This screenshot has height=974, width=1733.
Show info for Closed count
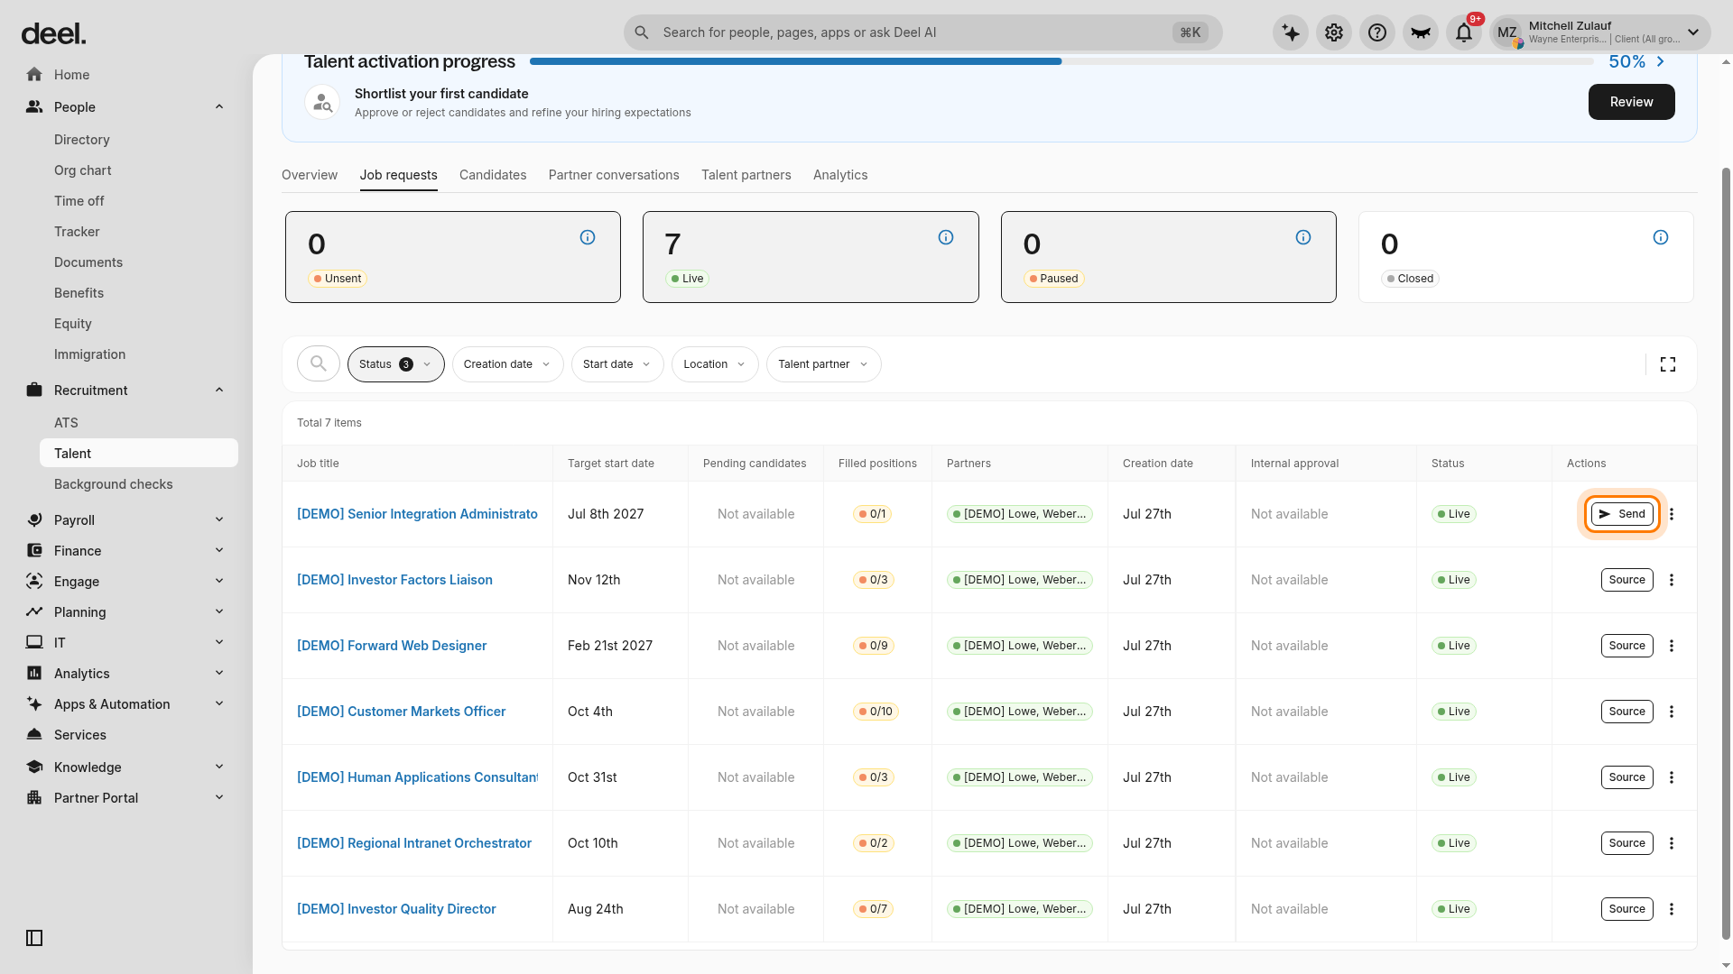[1661, 237]
